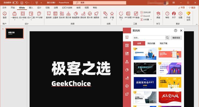
Task: Select the color library icon in panel sidebar
Action: [127, 53]
